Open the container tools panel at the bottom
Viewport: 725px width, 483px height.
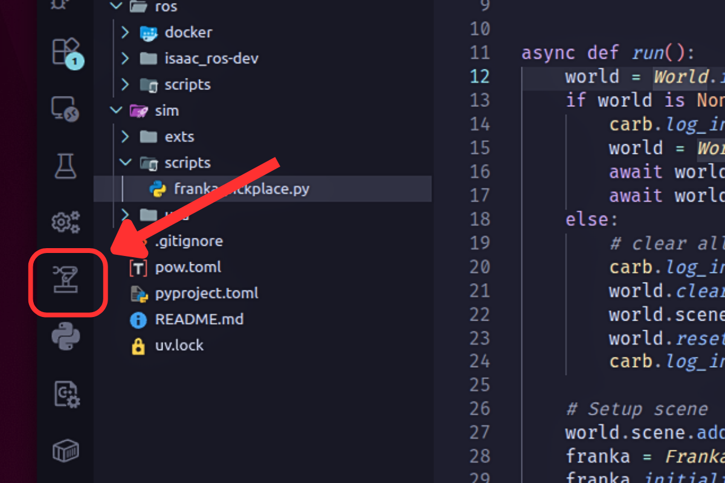(x=66, y=450)
